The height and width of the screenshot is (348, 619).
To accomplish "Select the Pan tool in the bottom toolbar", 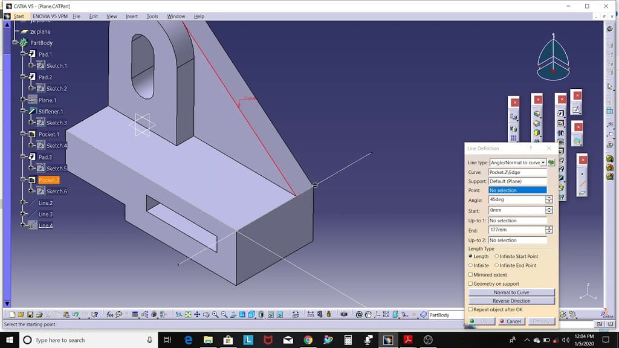I will coord(196,315).
